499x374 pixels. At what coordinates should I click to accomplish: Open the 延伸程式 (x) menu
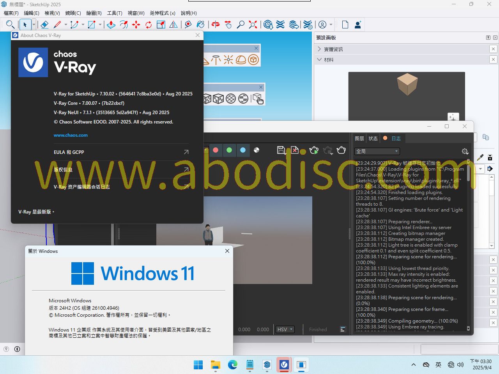(x=163, y=13)
